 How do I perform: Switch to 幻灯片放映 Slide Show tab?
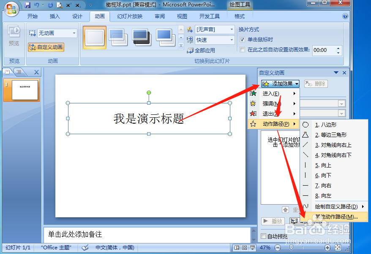coord(130,16)
